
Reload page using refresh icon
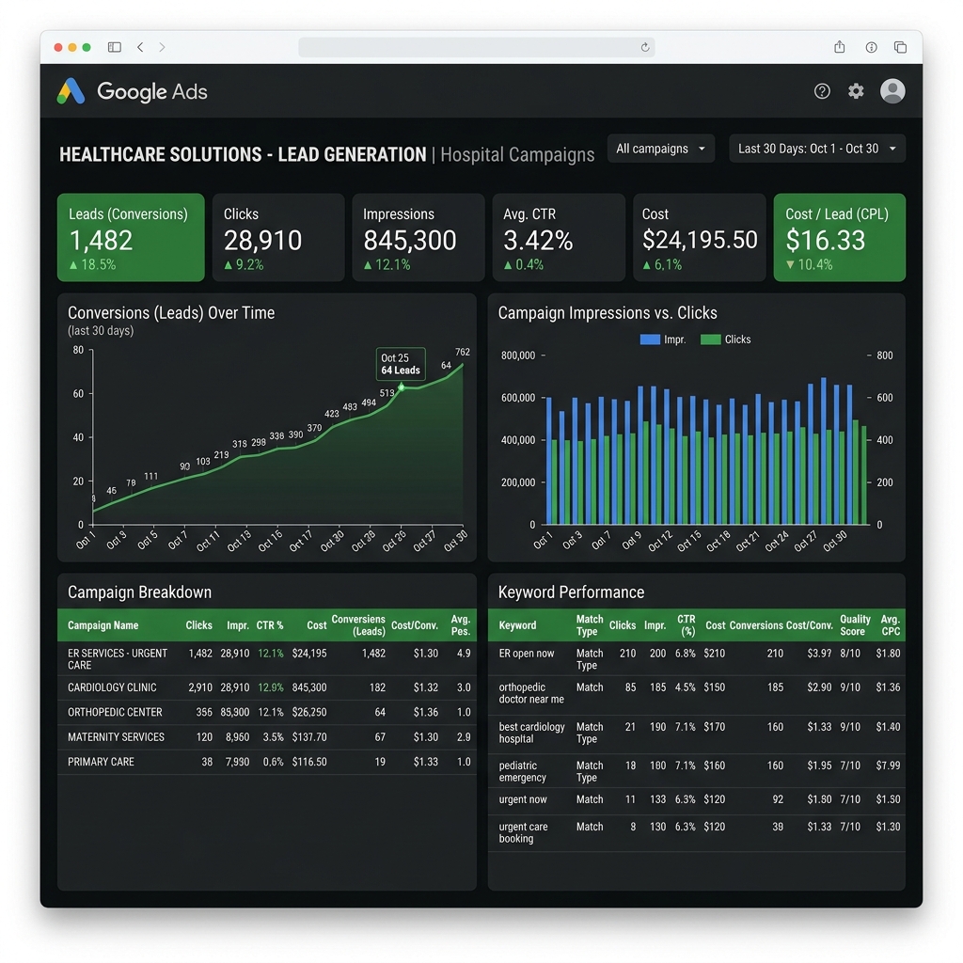pos(645,47)
